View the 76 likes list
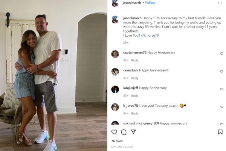 point(117,141)
